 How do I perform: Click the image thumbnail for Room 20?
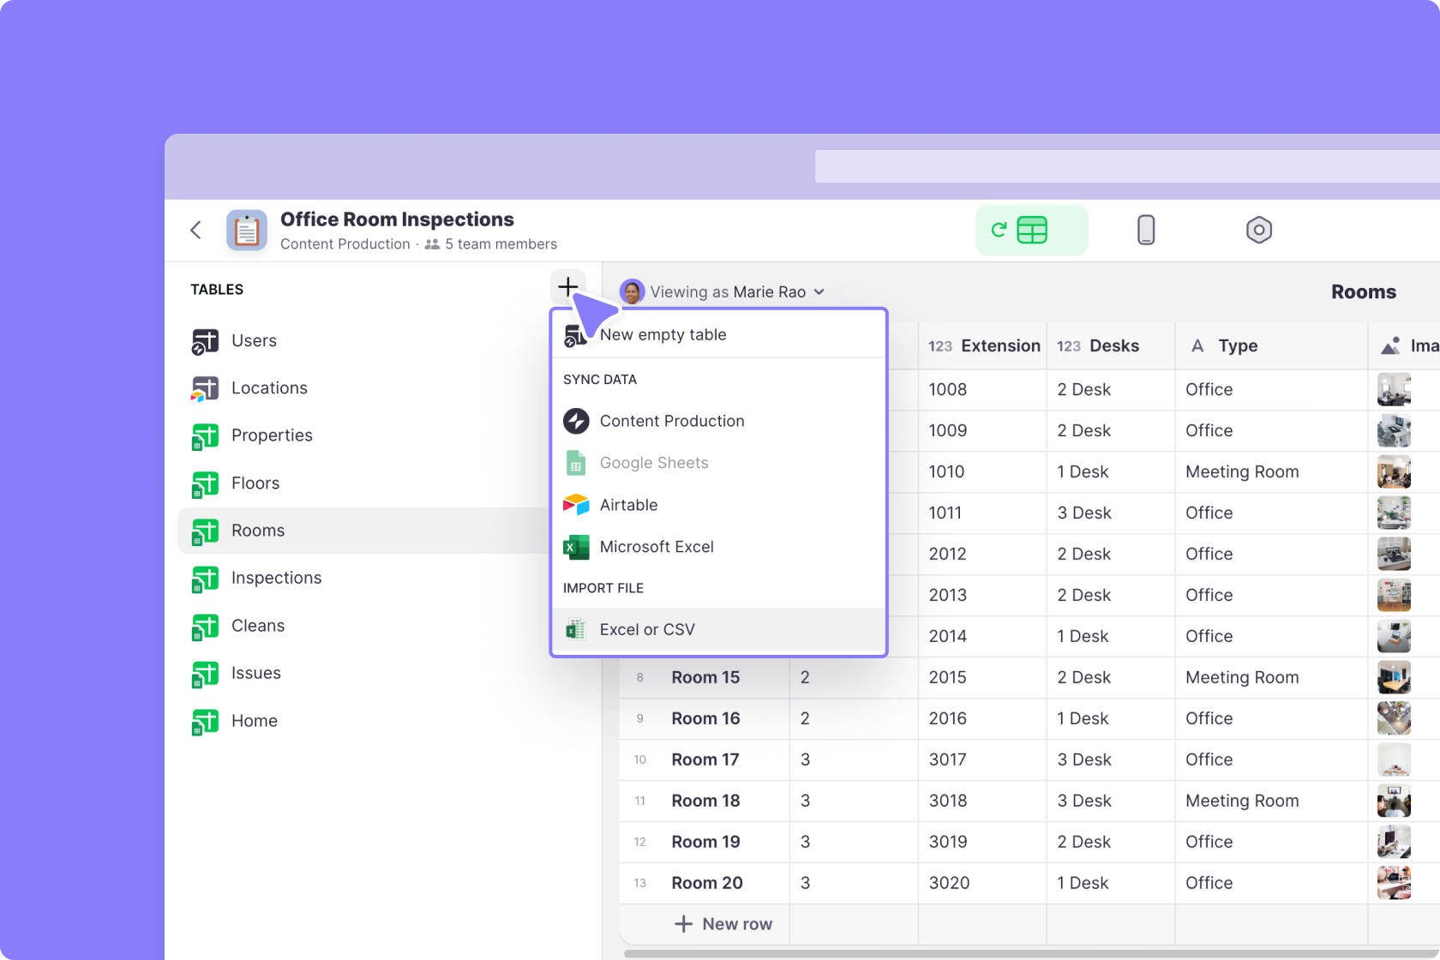[x=1394, y=883]
